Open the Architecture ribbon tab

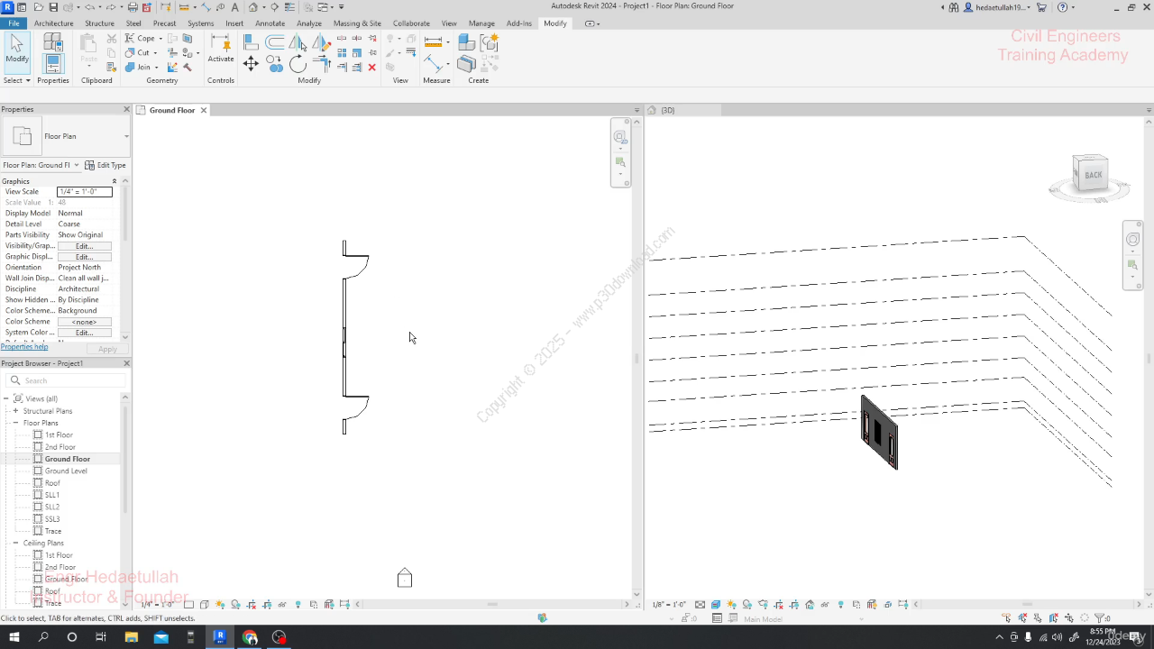[54, 23]
